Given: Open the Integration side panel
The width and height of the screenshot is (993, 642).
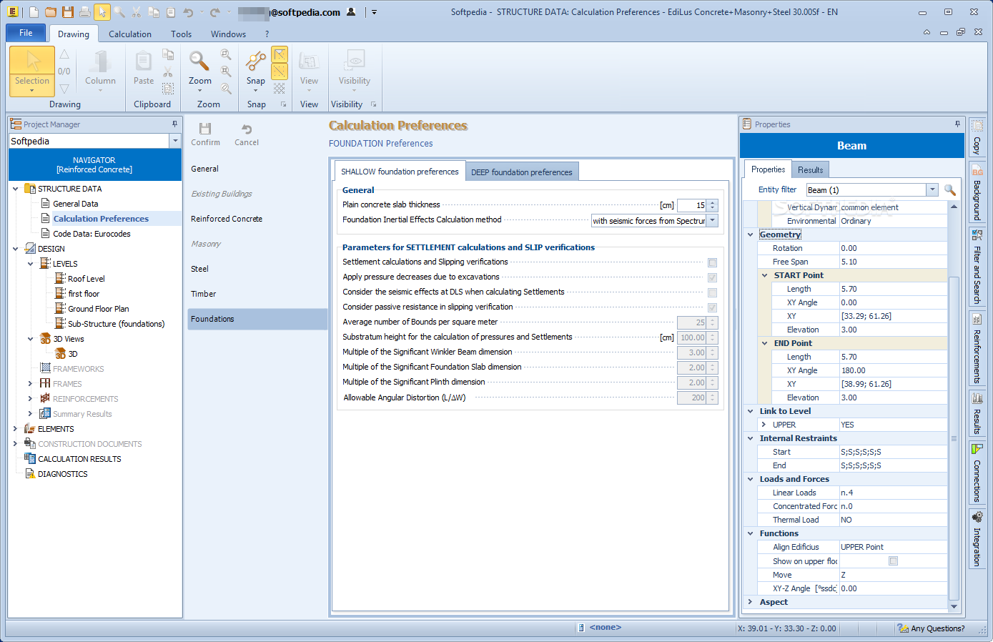Looking at the screenshot, I should [977, 538].
